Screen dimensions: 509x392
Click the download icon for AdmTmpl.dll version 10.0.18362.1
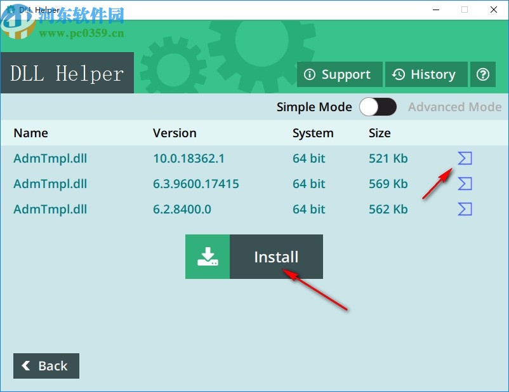point(464,158)
